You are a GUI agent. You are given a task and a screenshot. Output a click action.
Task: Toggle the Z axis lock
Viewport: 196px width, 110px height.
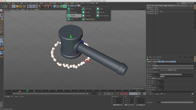point(36,6)
